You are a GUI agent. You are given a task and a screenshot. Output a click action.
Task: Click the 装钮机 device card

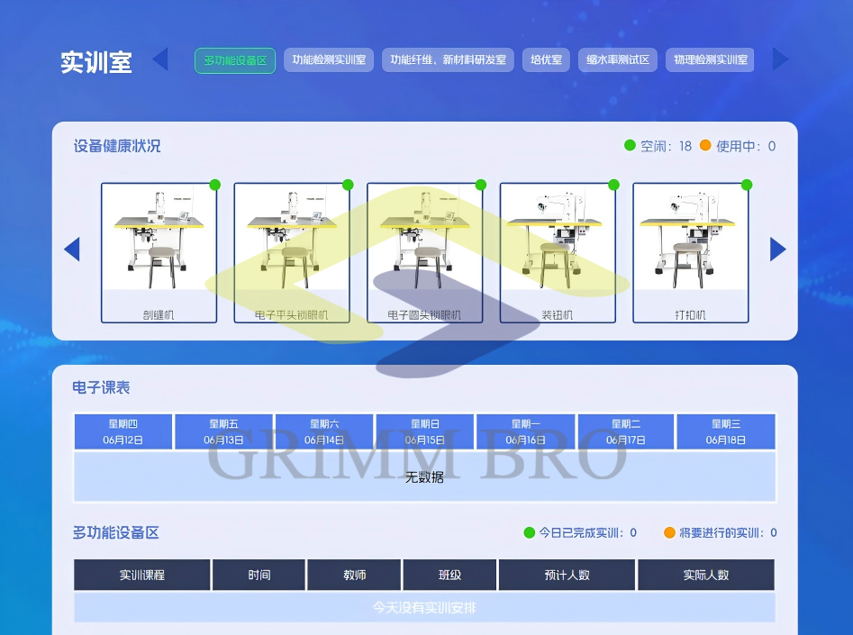pos(558,252)
